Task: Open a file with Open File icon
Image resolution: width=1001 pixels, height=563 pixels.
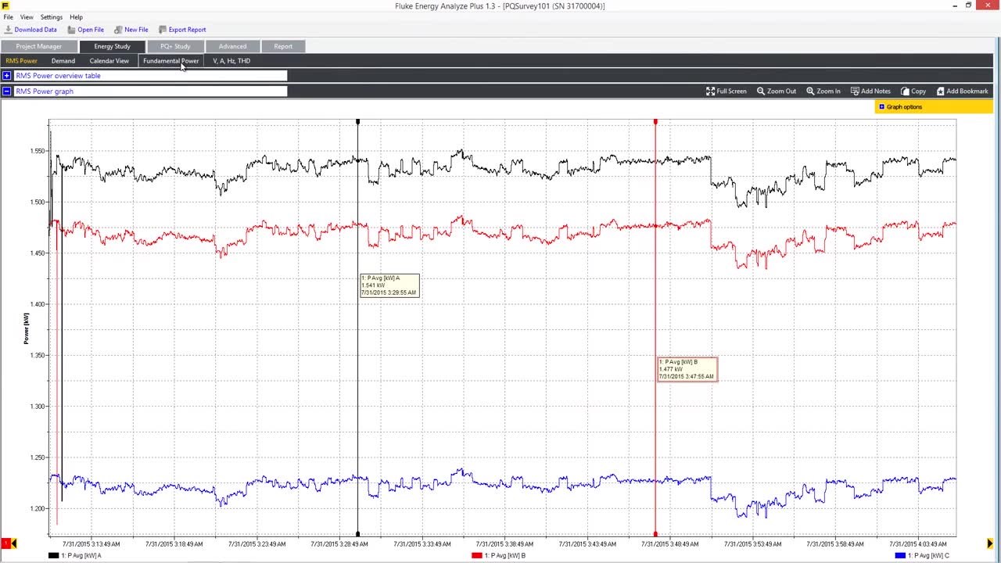Action: pyautogui.click(x=71, y=30)
